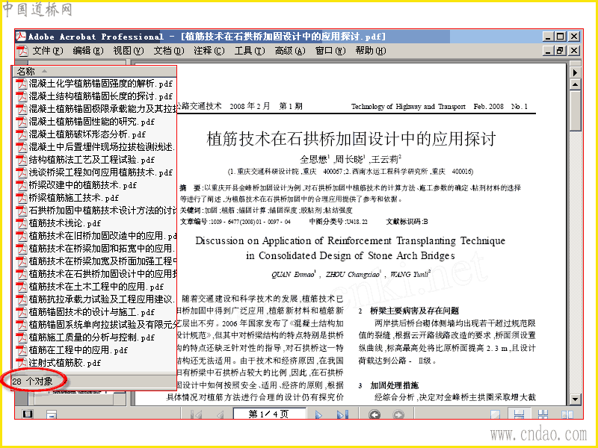Select file 浅谈桥梁工程如何应用植筋技术.pdf
Image resolution: width=598 pixels, height=448 pixels.
tap(101, 172)
